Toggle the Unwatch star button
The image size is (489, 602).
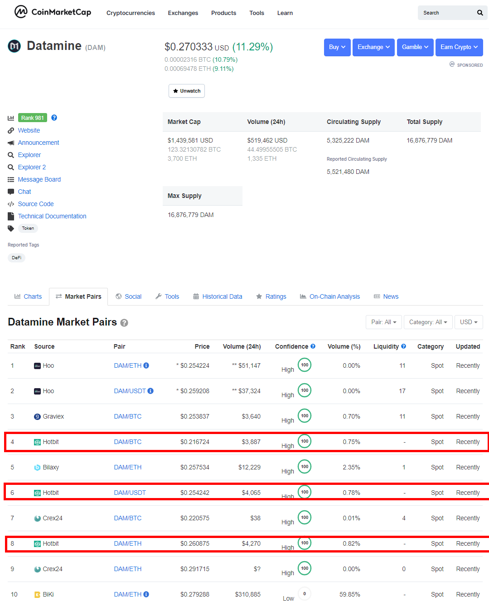point(187,91)
